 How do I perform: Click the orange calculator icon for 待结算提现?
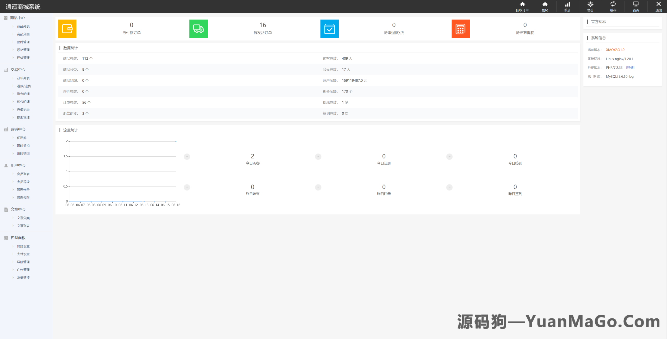point(461,29)
